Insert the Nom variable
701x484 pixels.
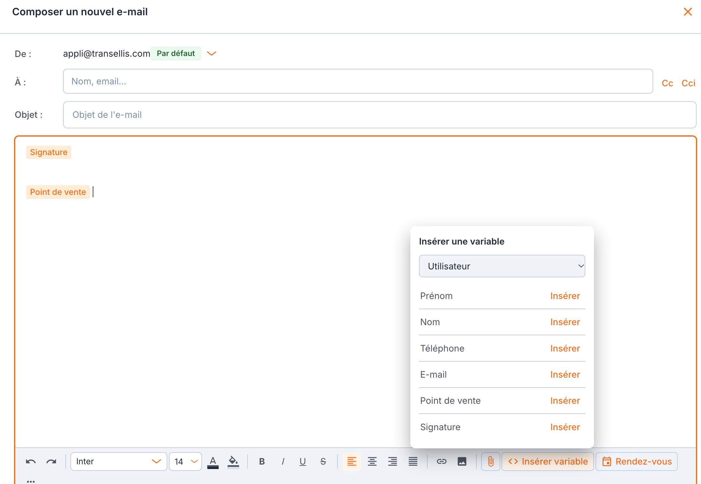click(565, 322)
